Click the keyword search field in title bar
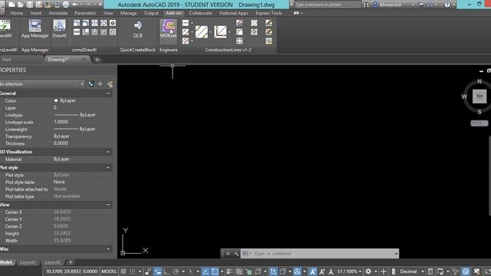 click(328, 5)
